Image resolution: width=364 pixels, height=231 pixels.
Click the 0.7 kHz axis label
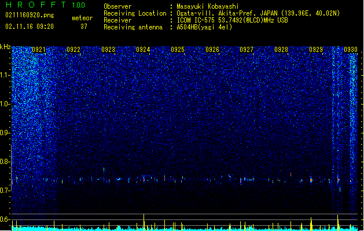point(5,191)
